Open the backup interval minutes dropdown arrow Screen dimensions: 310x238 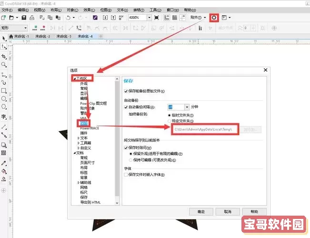(187, 107)
